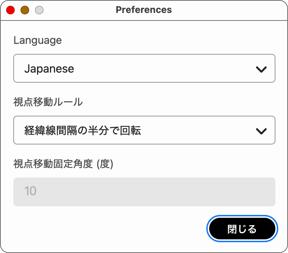Viewport: 288px width, 253px height.
Task: Click the "Preferences" window title
Action: tap(144, 10)
